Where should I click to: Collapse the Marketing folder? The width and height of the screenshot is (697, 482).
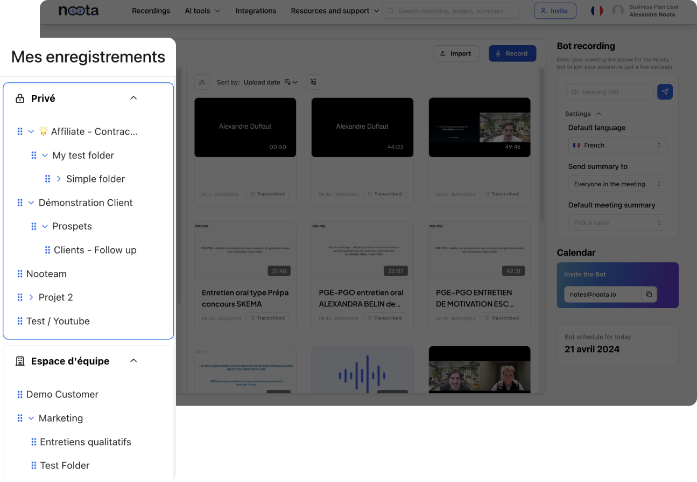click(31, 418)
